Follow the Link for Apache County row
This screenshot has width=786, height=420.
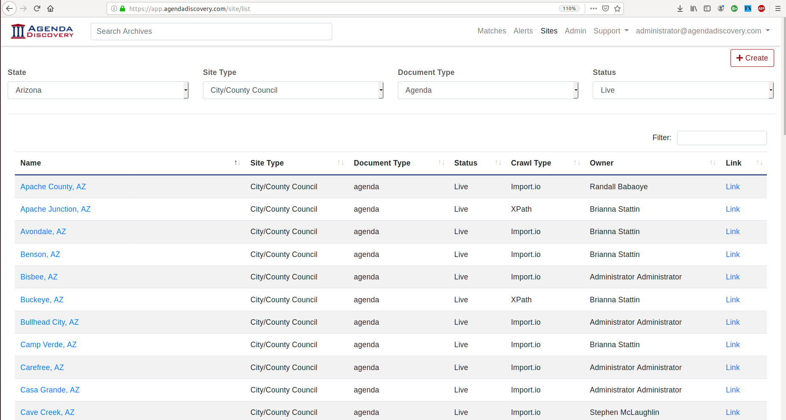coord(733,187)
